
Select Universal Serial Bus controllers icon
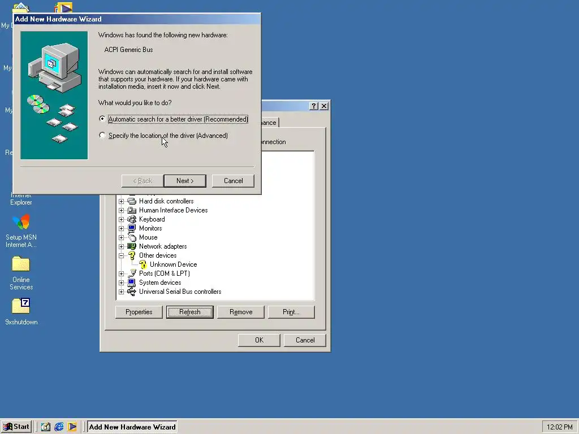coord(132,292)
